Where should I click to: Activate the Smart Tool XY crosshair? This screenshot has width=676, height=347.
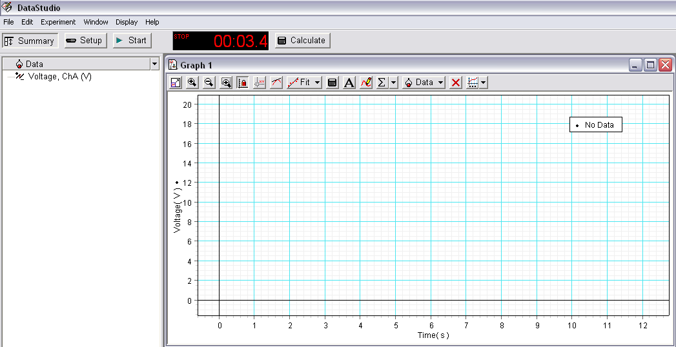point(260,82)
